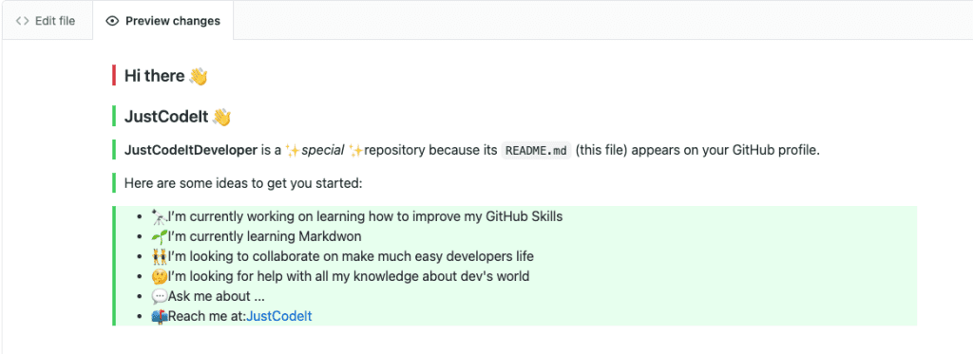Click the two dancers emoji in collaborate line

point(160,256)
